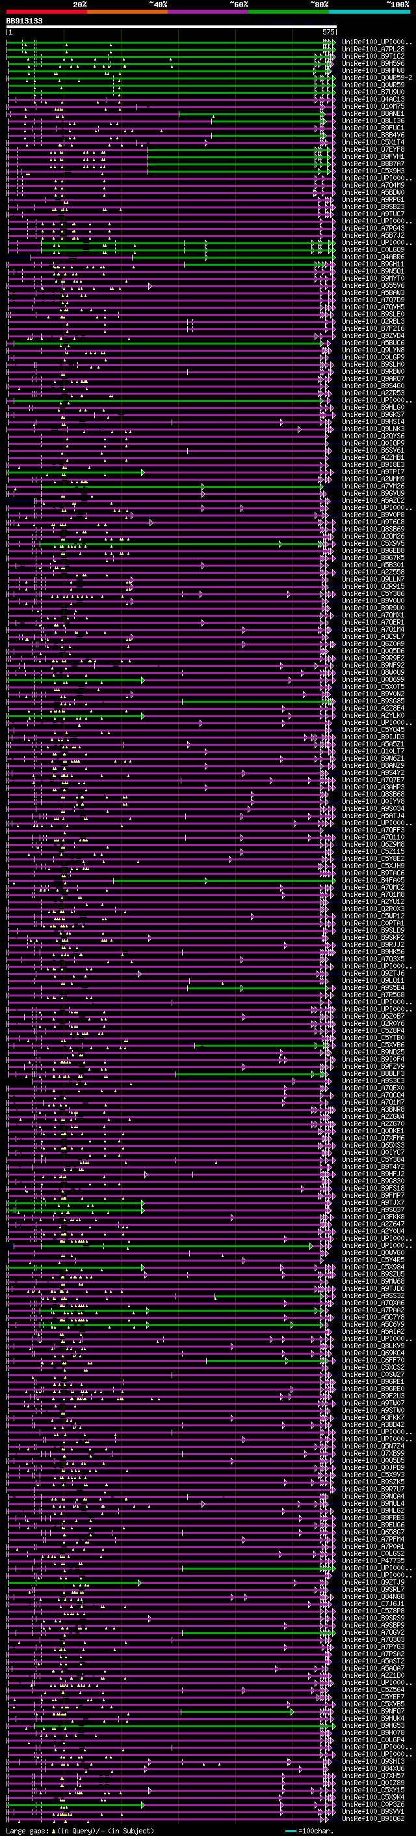The height and width of the screenshot is (1836, 416).
Task: Select hit label UniRef100_Q9ARQ7
Action: tap(373, 378)
